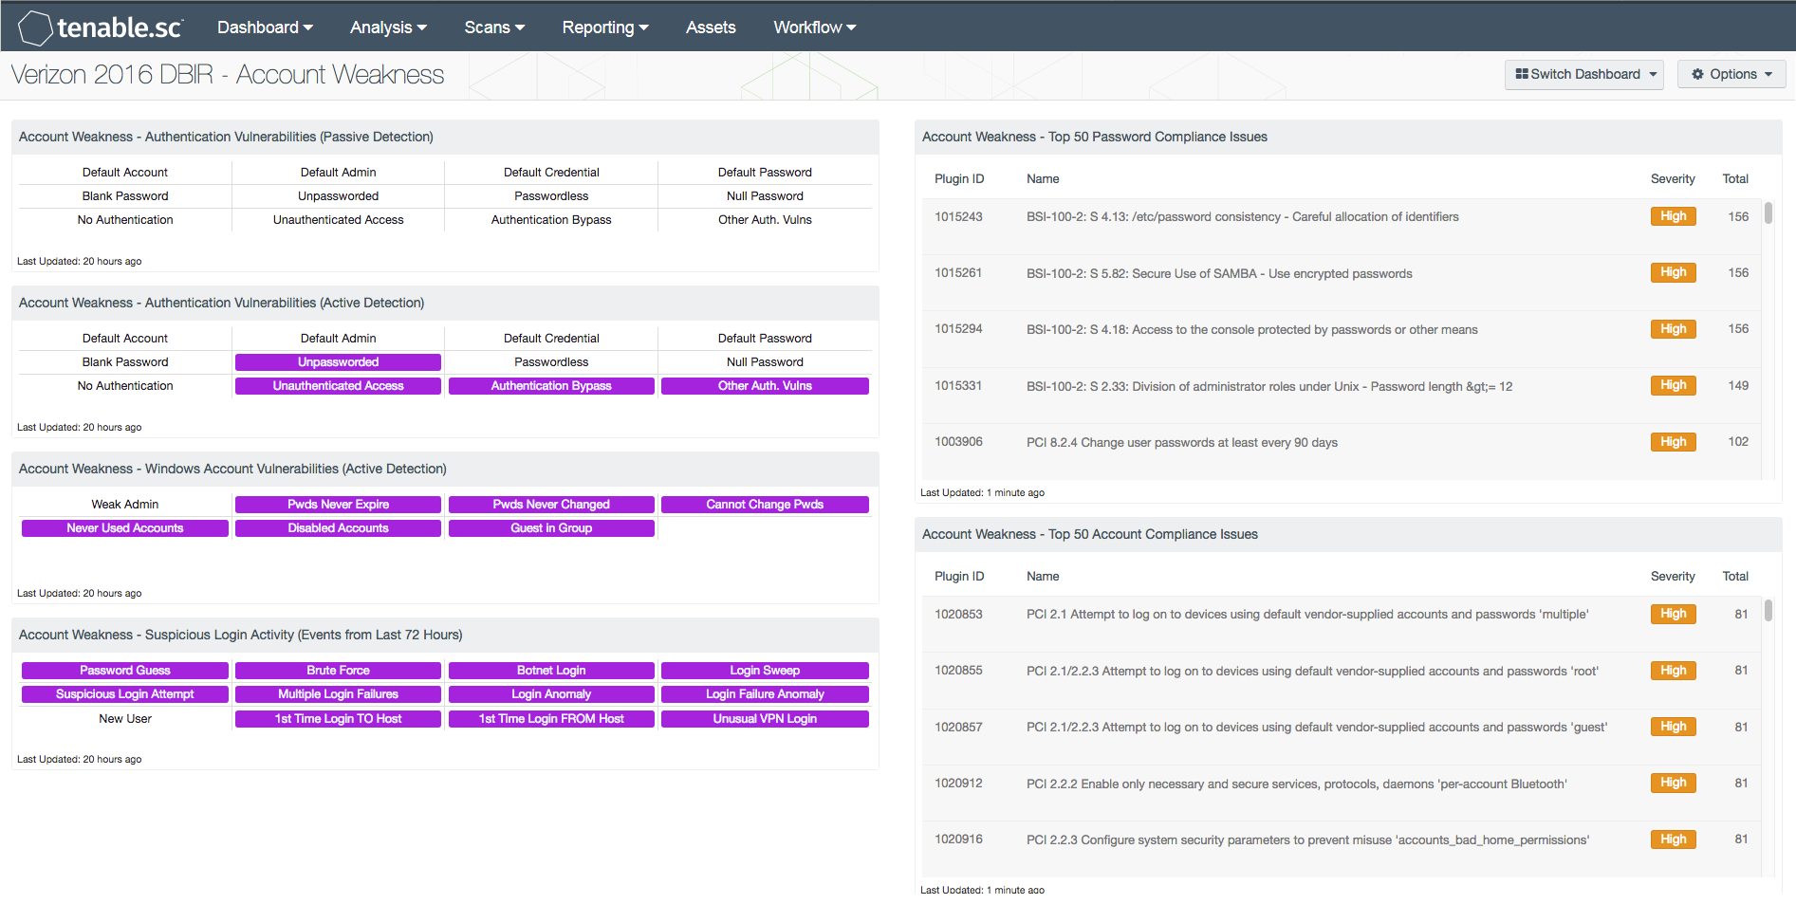The height and width of the screenshot is (904, 1796).
Task: Open the Options gear dropdown
Action: coord(1731,74)
